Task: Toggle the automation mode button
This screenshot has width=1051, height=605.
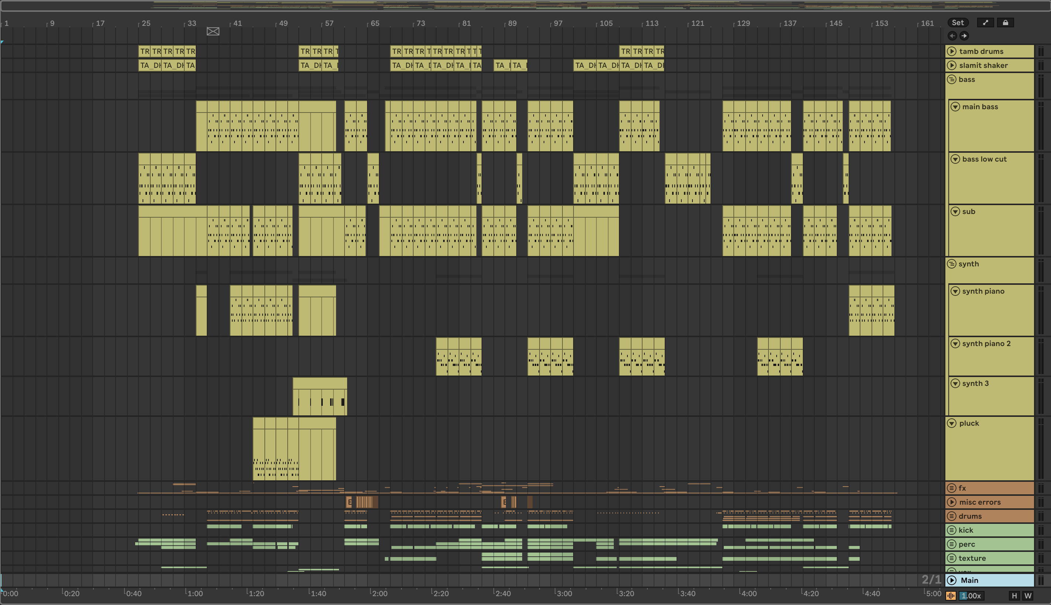Action: tap(985, 23)
